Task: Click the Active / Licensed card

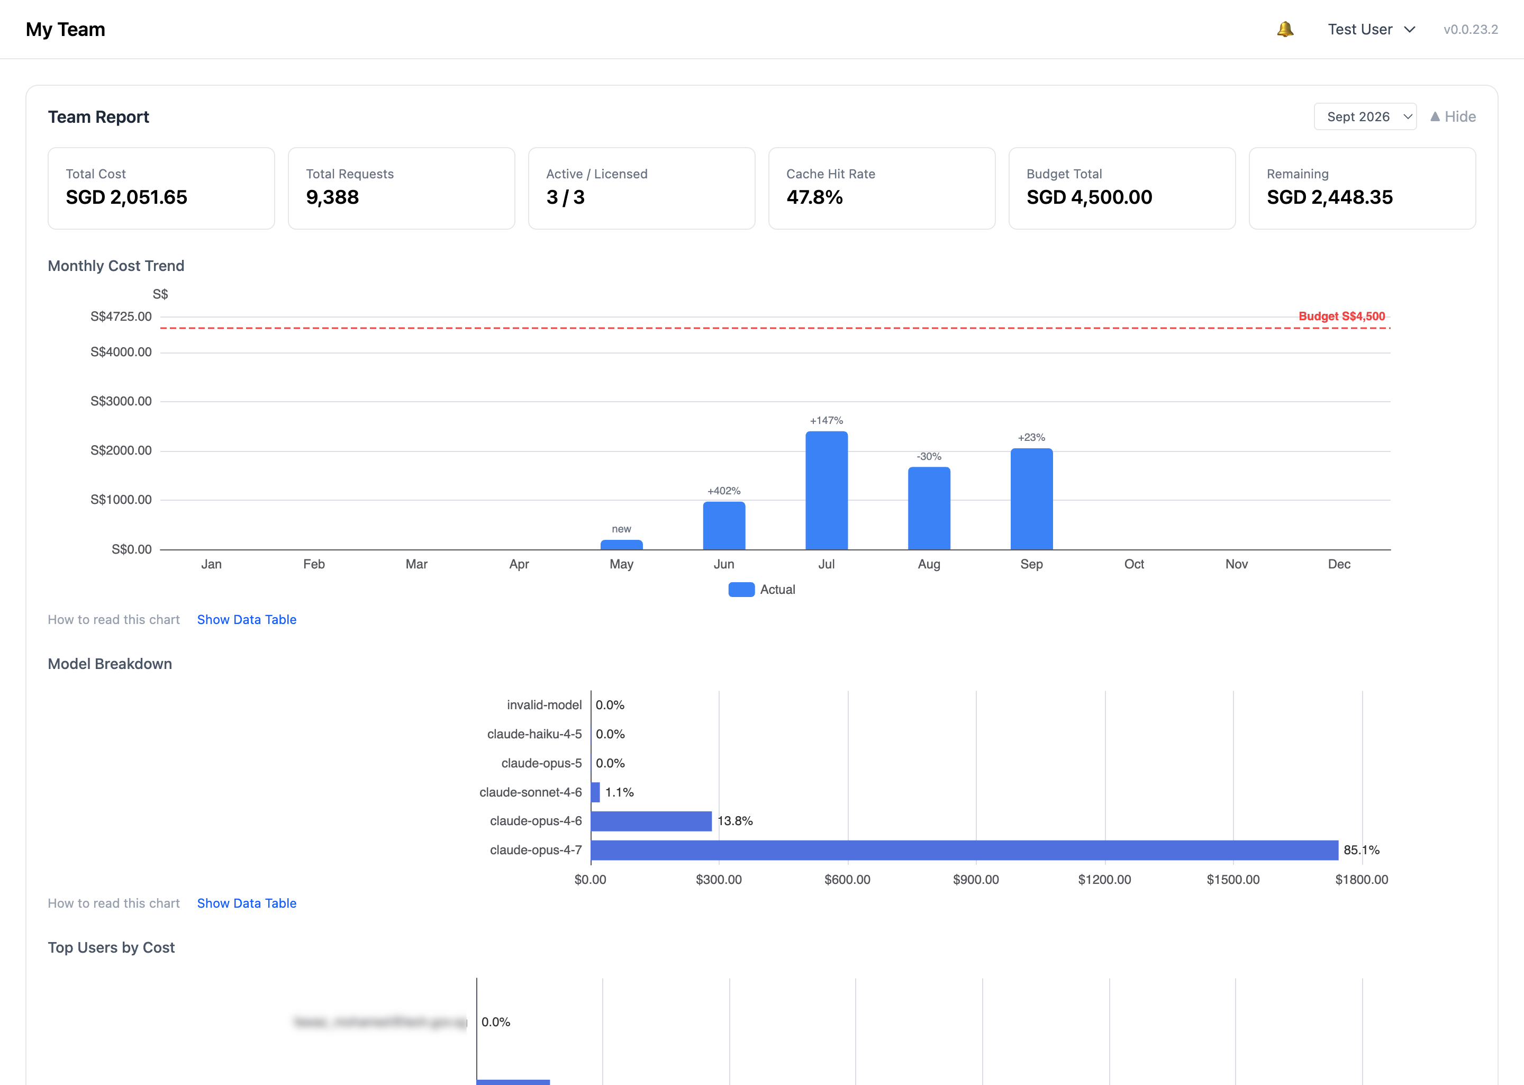Action: (641, 188)
